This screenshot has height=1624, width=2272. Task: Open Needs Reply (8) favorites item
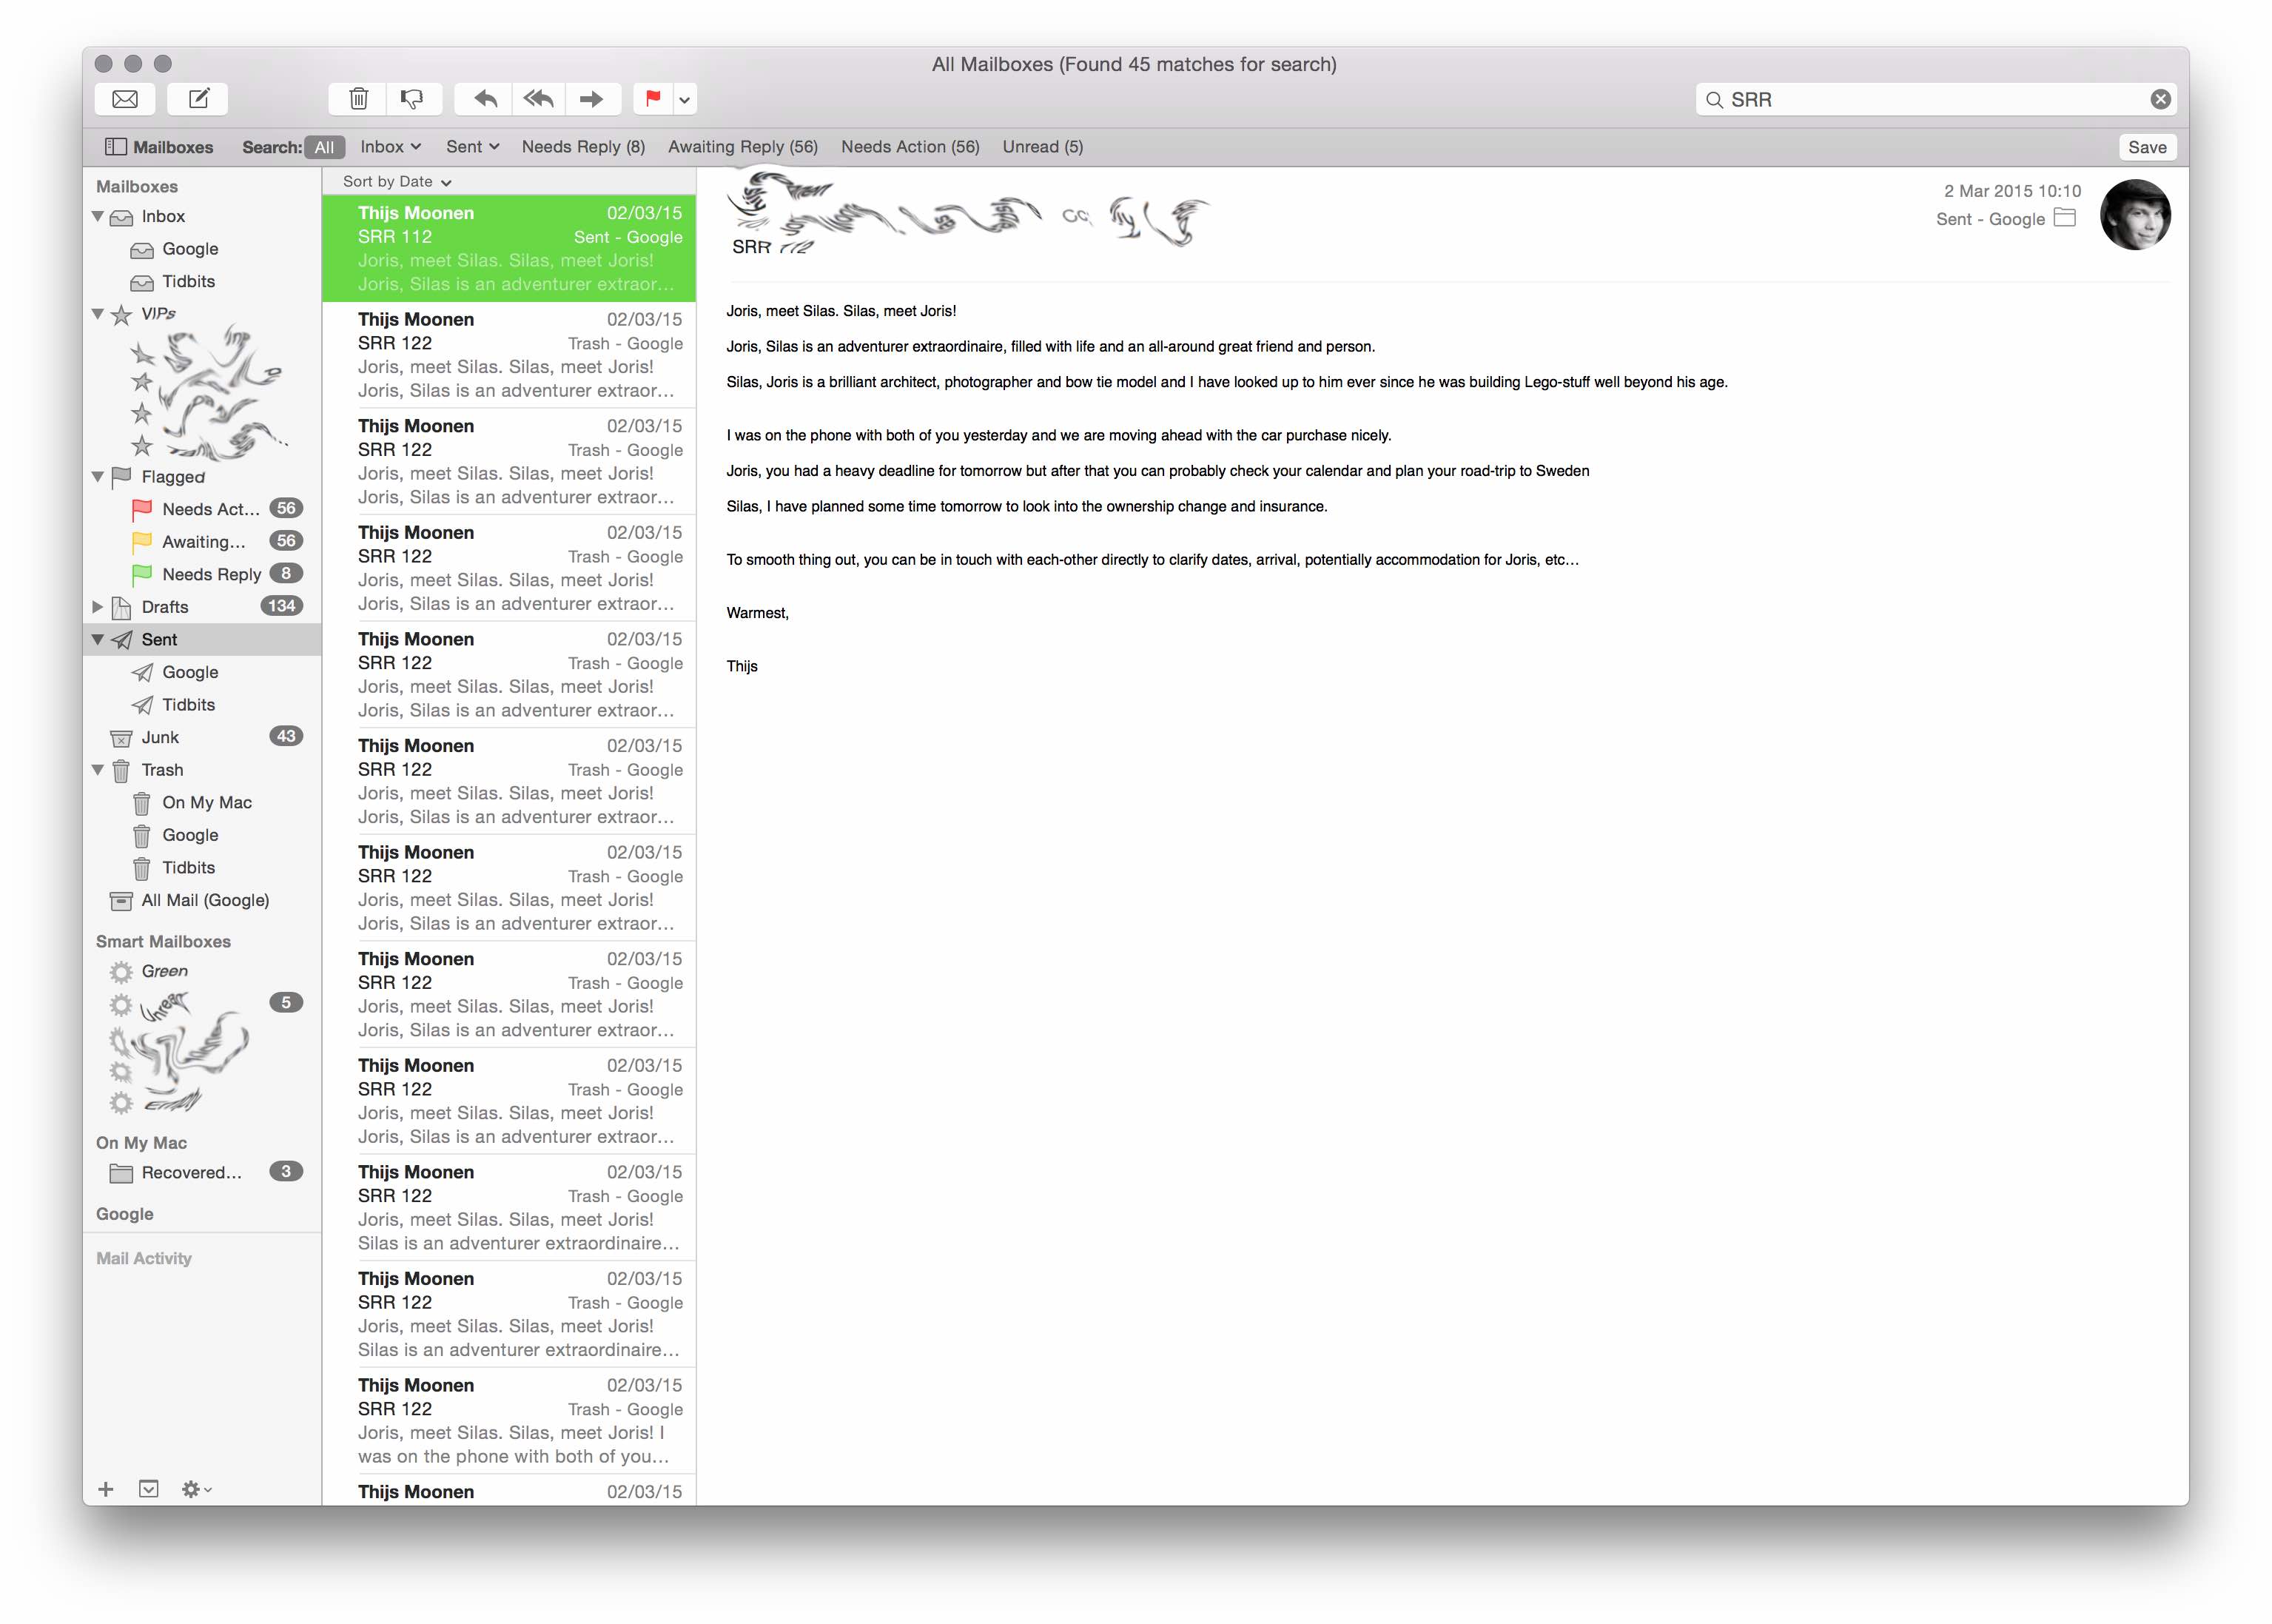(582, 147)
